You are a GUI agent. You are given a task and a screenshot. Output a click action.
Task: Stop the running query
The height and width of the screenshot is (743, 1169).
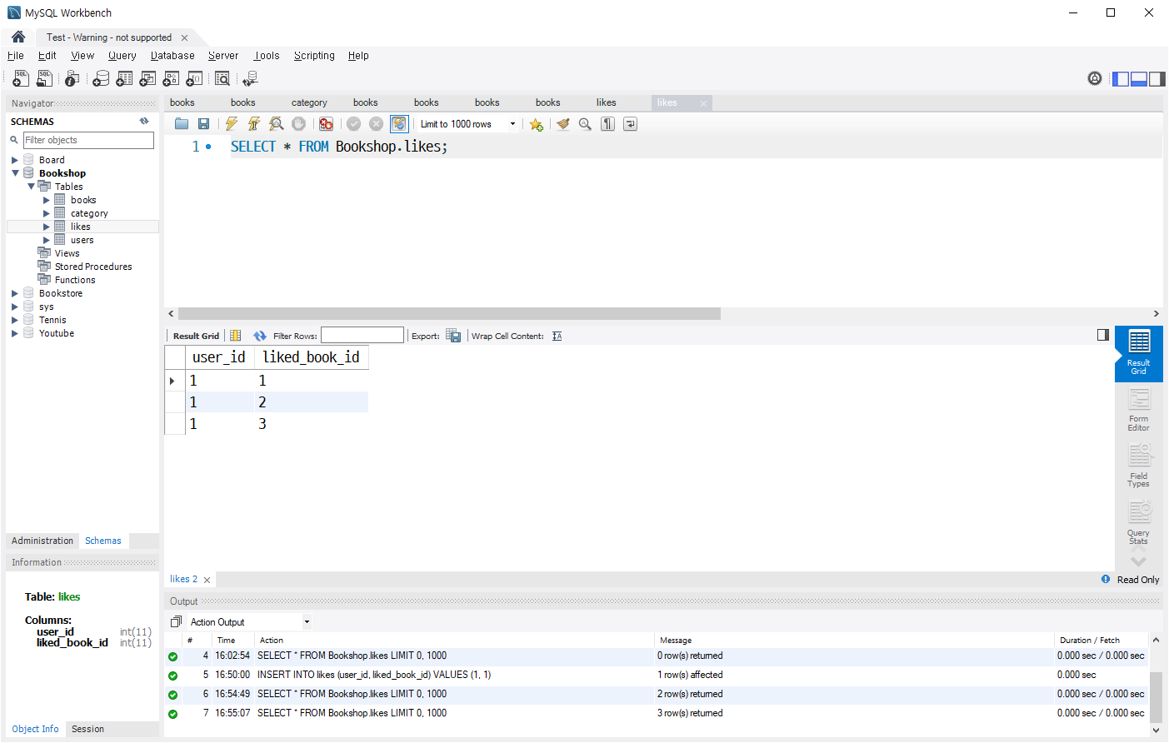[298, 124]
